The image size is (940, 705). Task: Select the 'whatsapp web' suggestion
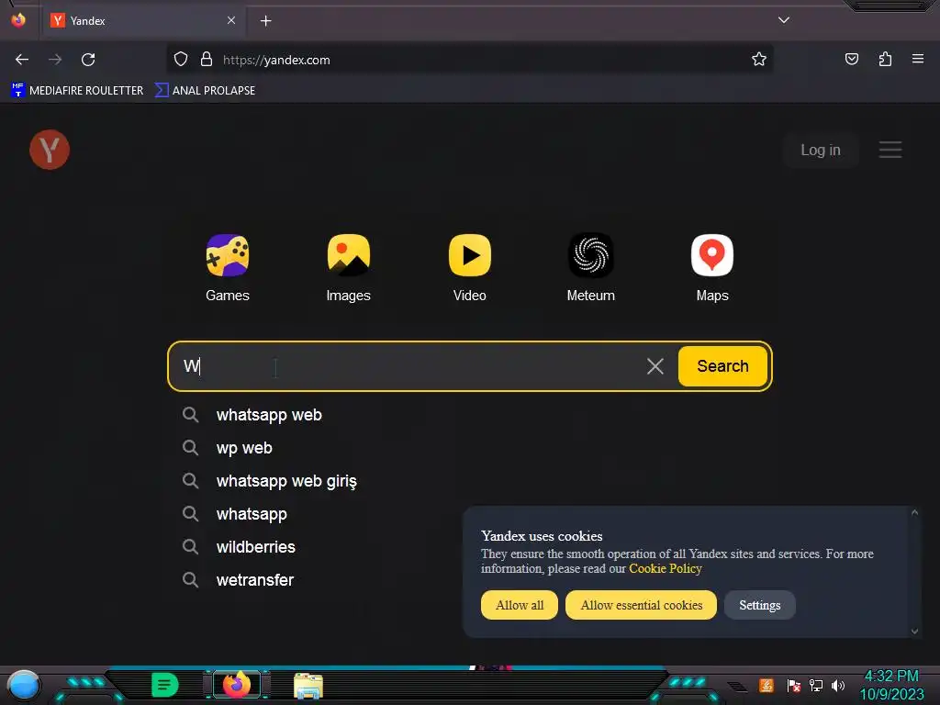(269, 415)
